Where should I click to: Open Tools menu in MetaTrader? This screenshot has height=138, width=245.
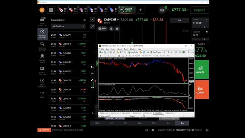pos(126,49)
